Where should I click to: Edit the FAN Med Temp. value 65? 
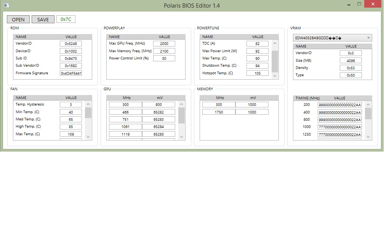pos(71,119)
